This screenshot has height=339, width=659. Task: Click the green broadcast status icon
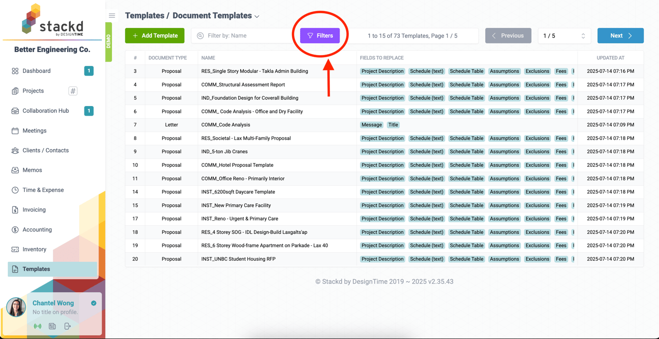coord(38,326)
